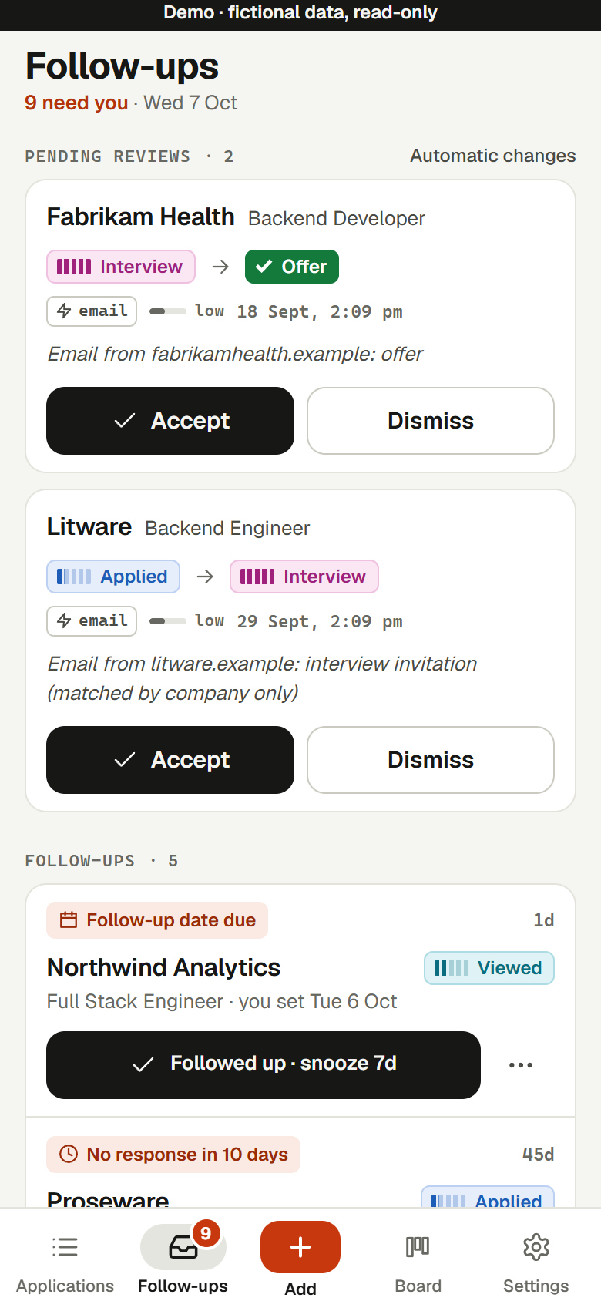This screenshot has height=1301, width=601.
Task: Open the Fabrikam Health company title
Action: click(x=141, y=217)
